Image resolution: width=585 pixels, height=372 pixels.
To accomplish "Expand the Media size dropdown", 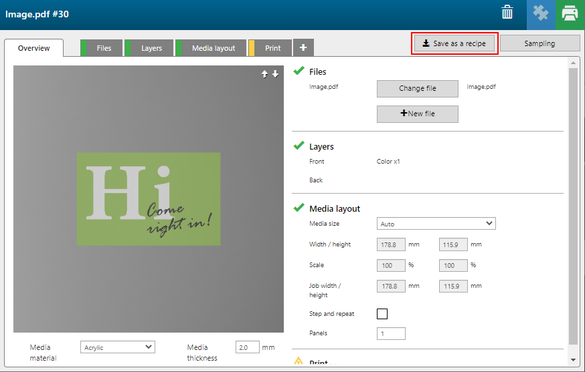I will tap(436, 224).
